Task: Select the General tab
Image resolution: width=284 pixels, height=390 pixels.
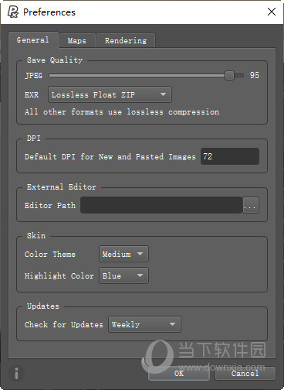Action: 33,40
